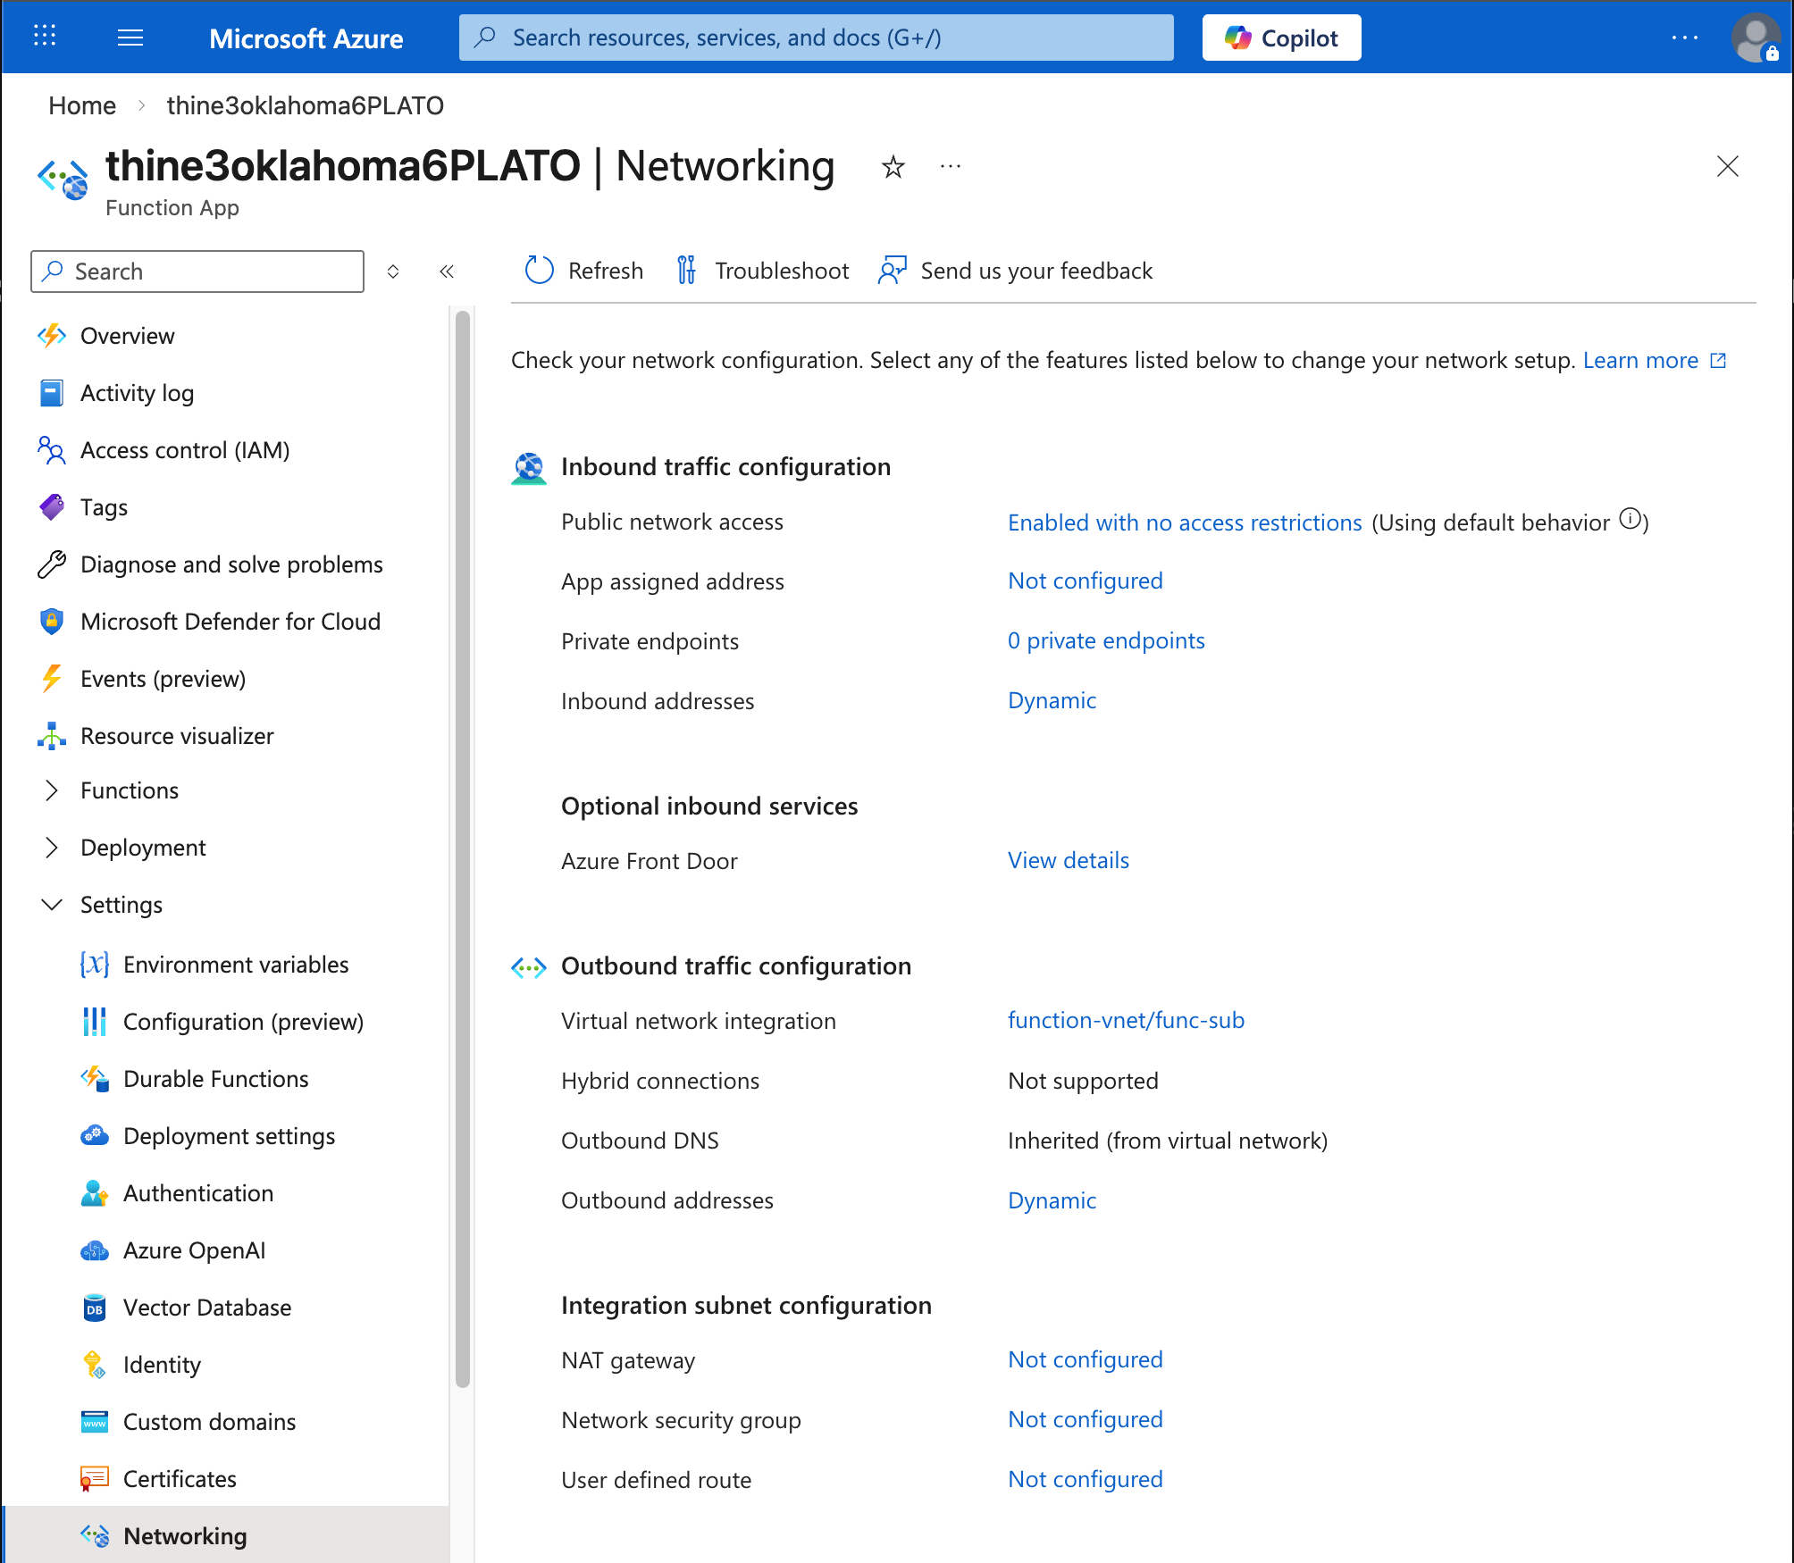Image resolution: width=1794 pixels, height=1563 pixels.
Task: Select Identity in the Settings menu
Action: click(162, 1365)
